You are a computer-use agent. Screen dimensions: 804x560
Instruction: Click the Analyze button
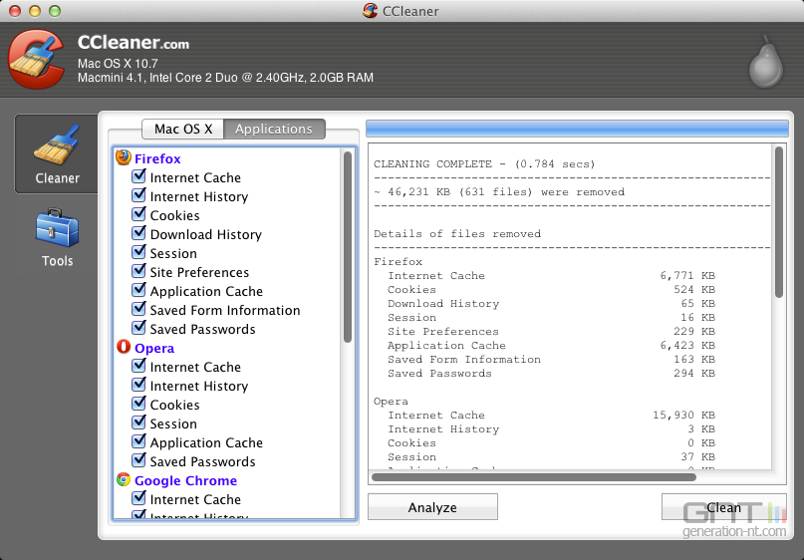click(432, 507)
